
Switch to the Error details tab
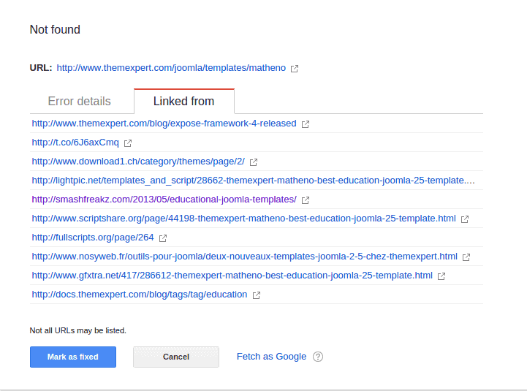(80, 101)
